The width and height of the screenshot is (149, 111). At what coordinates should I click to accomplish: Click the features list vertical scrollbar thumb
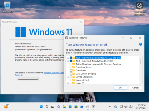tap(141, 61)
